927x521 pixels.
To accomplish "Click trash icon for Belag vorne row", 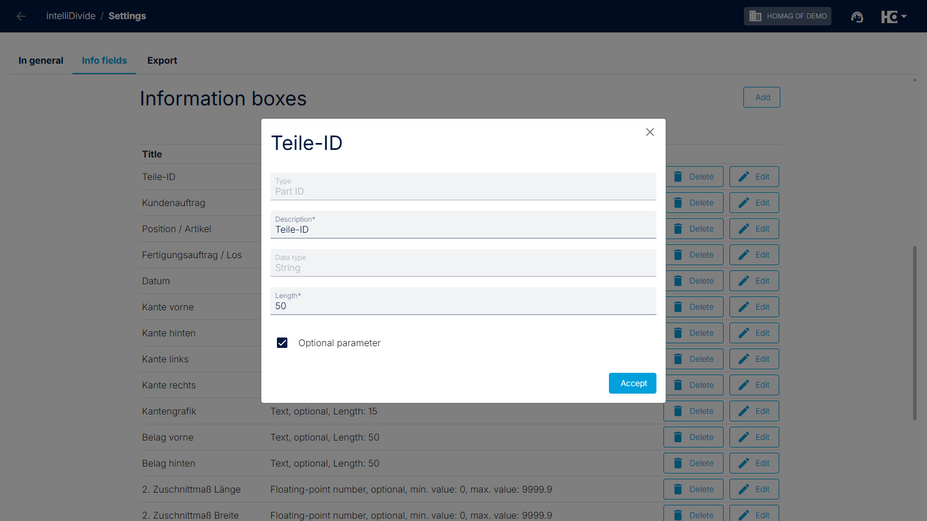I will point(678,437).
